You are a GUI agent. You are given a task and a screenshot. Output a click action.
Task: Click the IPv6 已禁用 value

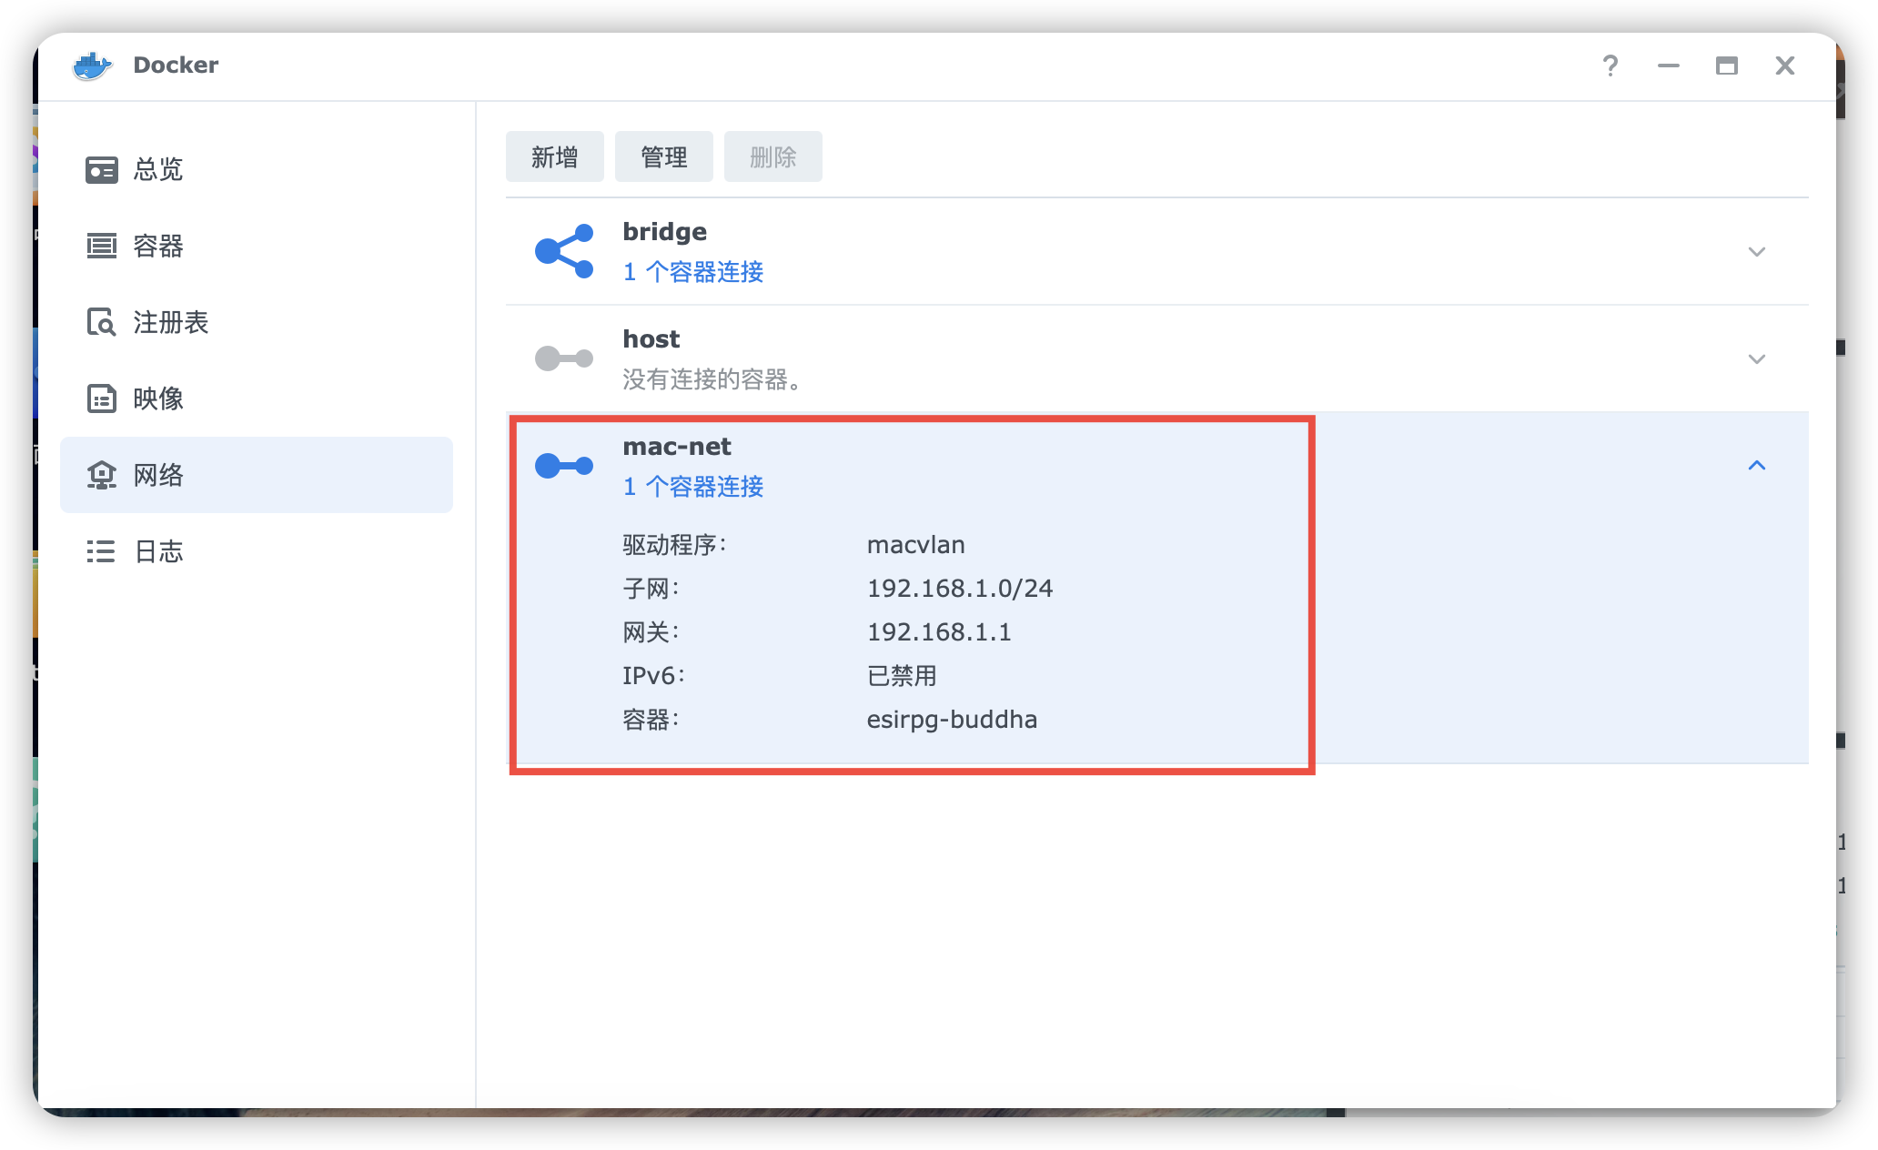click(902, 676)
